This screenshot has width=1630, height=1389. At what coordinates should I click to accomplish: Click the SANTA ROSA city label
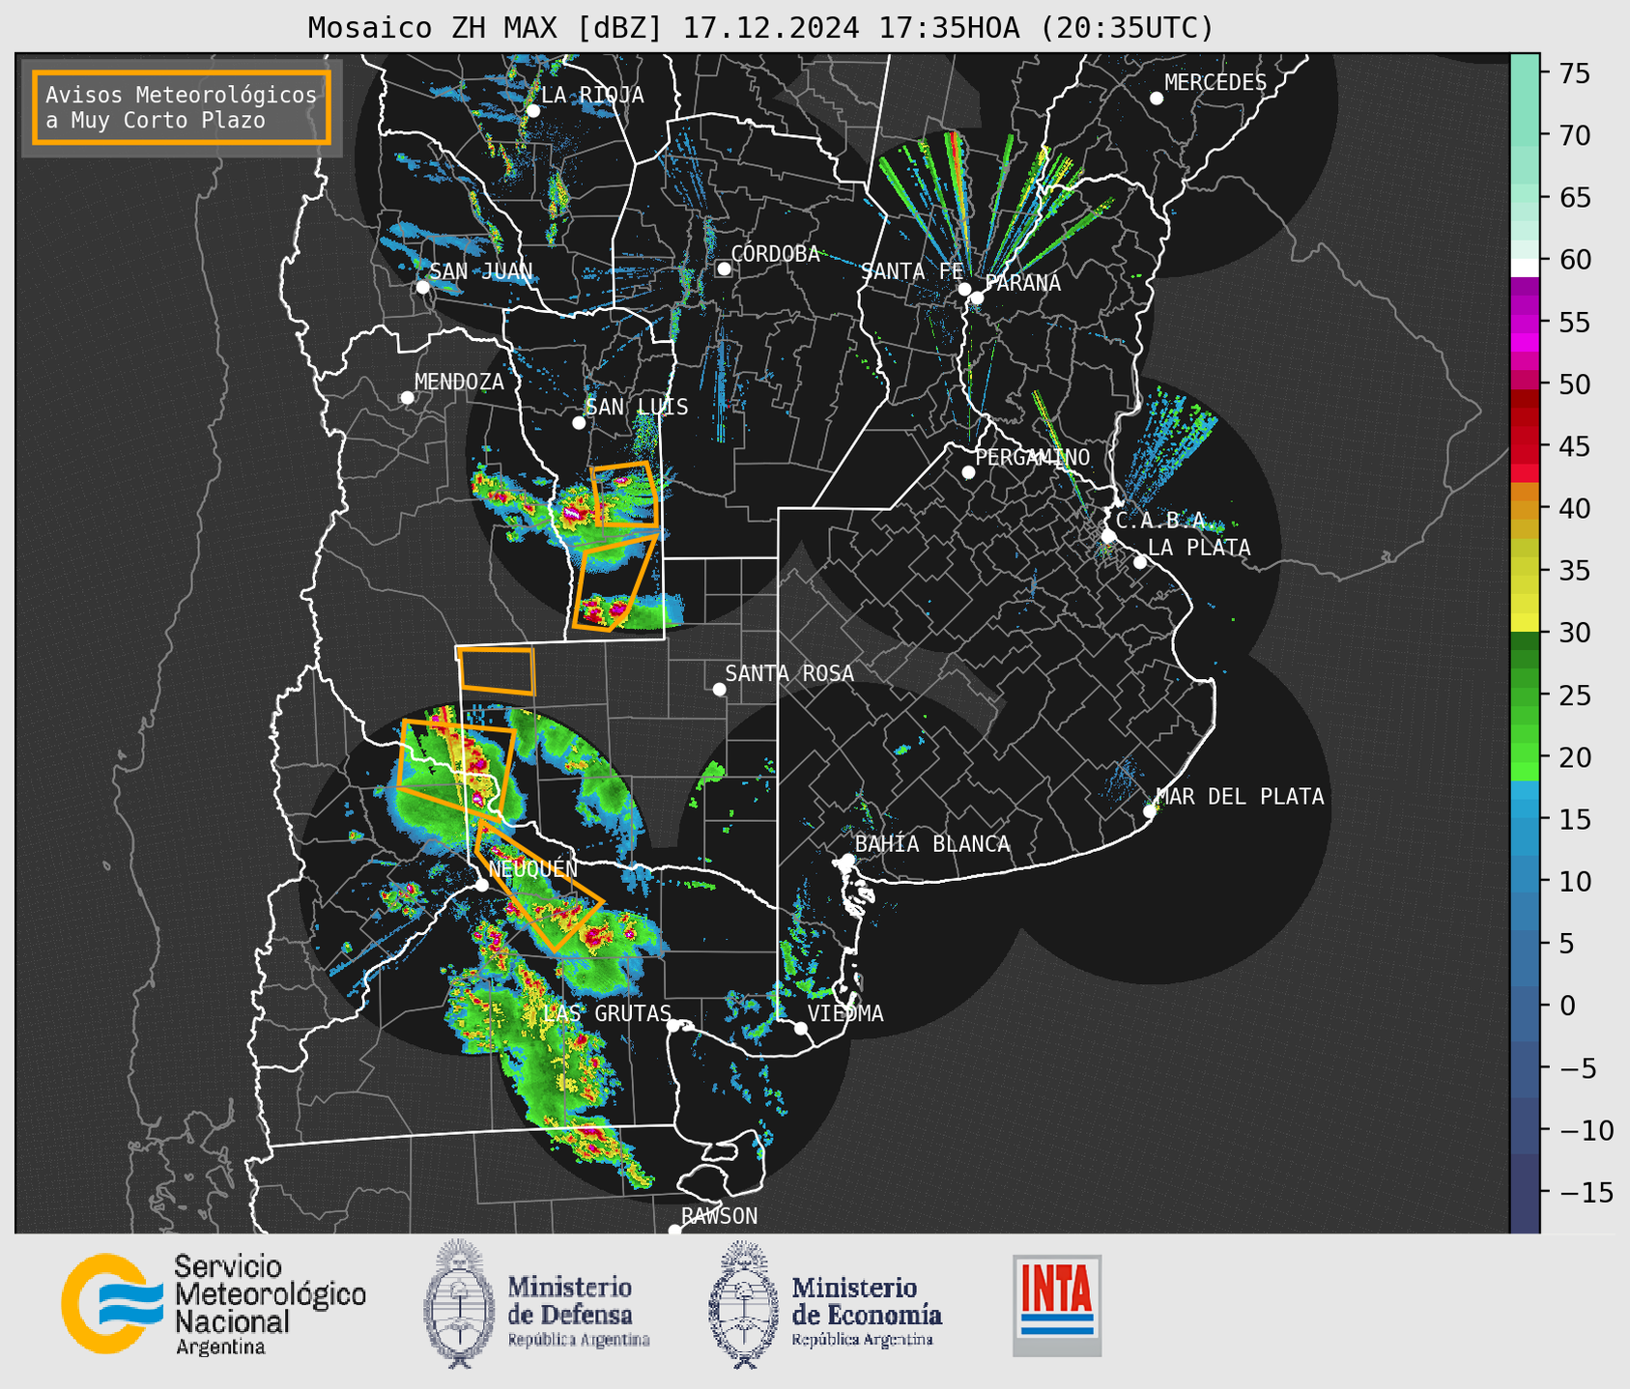point(789,673)
